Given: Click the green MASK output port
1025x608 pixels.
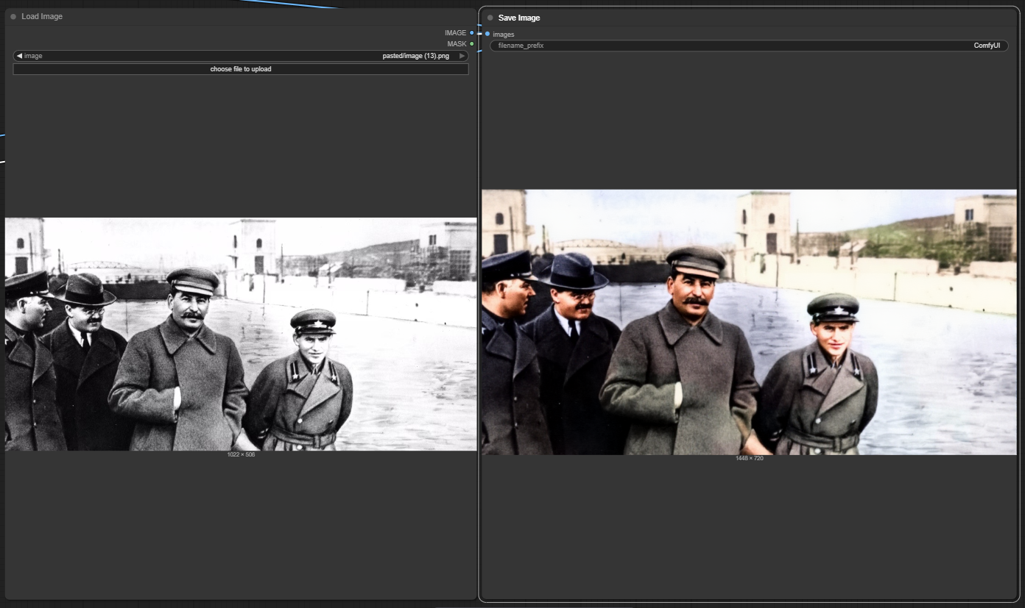Looking at the screenshot, I should pos(472,44).
